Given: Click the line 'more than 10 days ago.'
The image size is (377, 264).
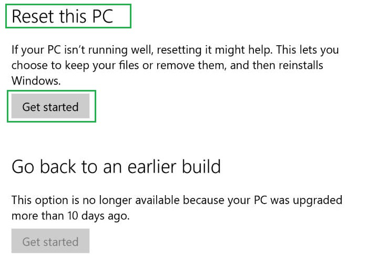Looking at the screenshot, I should (70, 216).
